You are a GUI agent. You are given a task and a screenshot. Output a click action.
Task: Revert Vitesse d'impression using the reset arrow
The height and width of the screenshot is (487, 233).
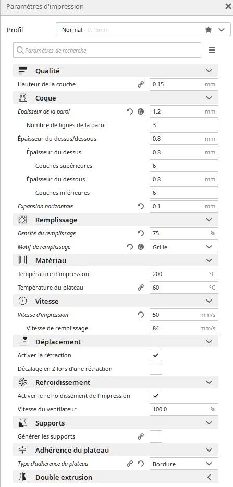(141, 315)
